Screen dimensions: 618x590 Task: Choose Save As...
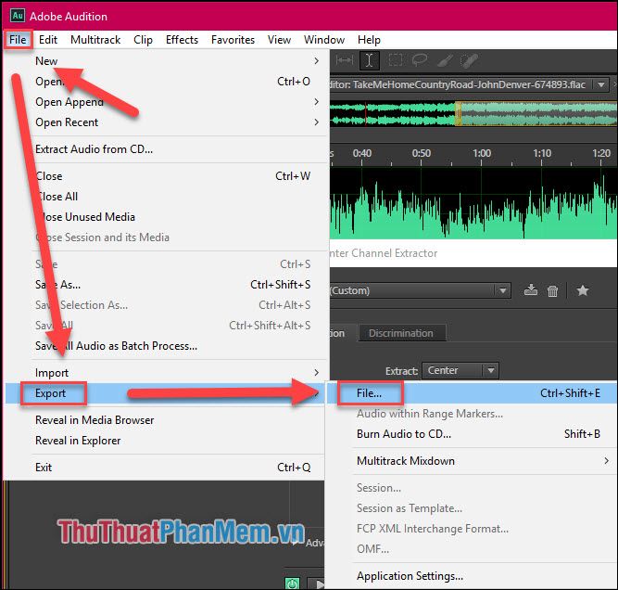[x=167, y=285]
